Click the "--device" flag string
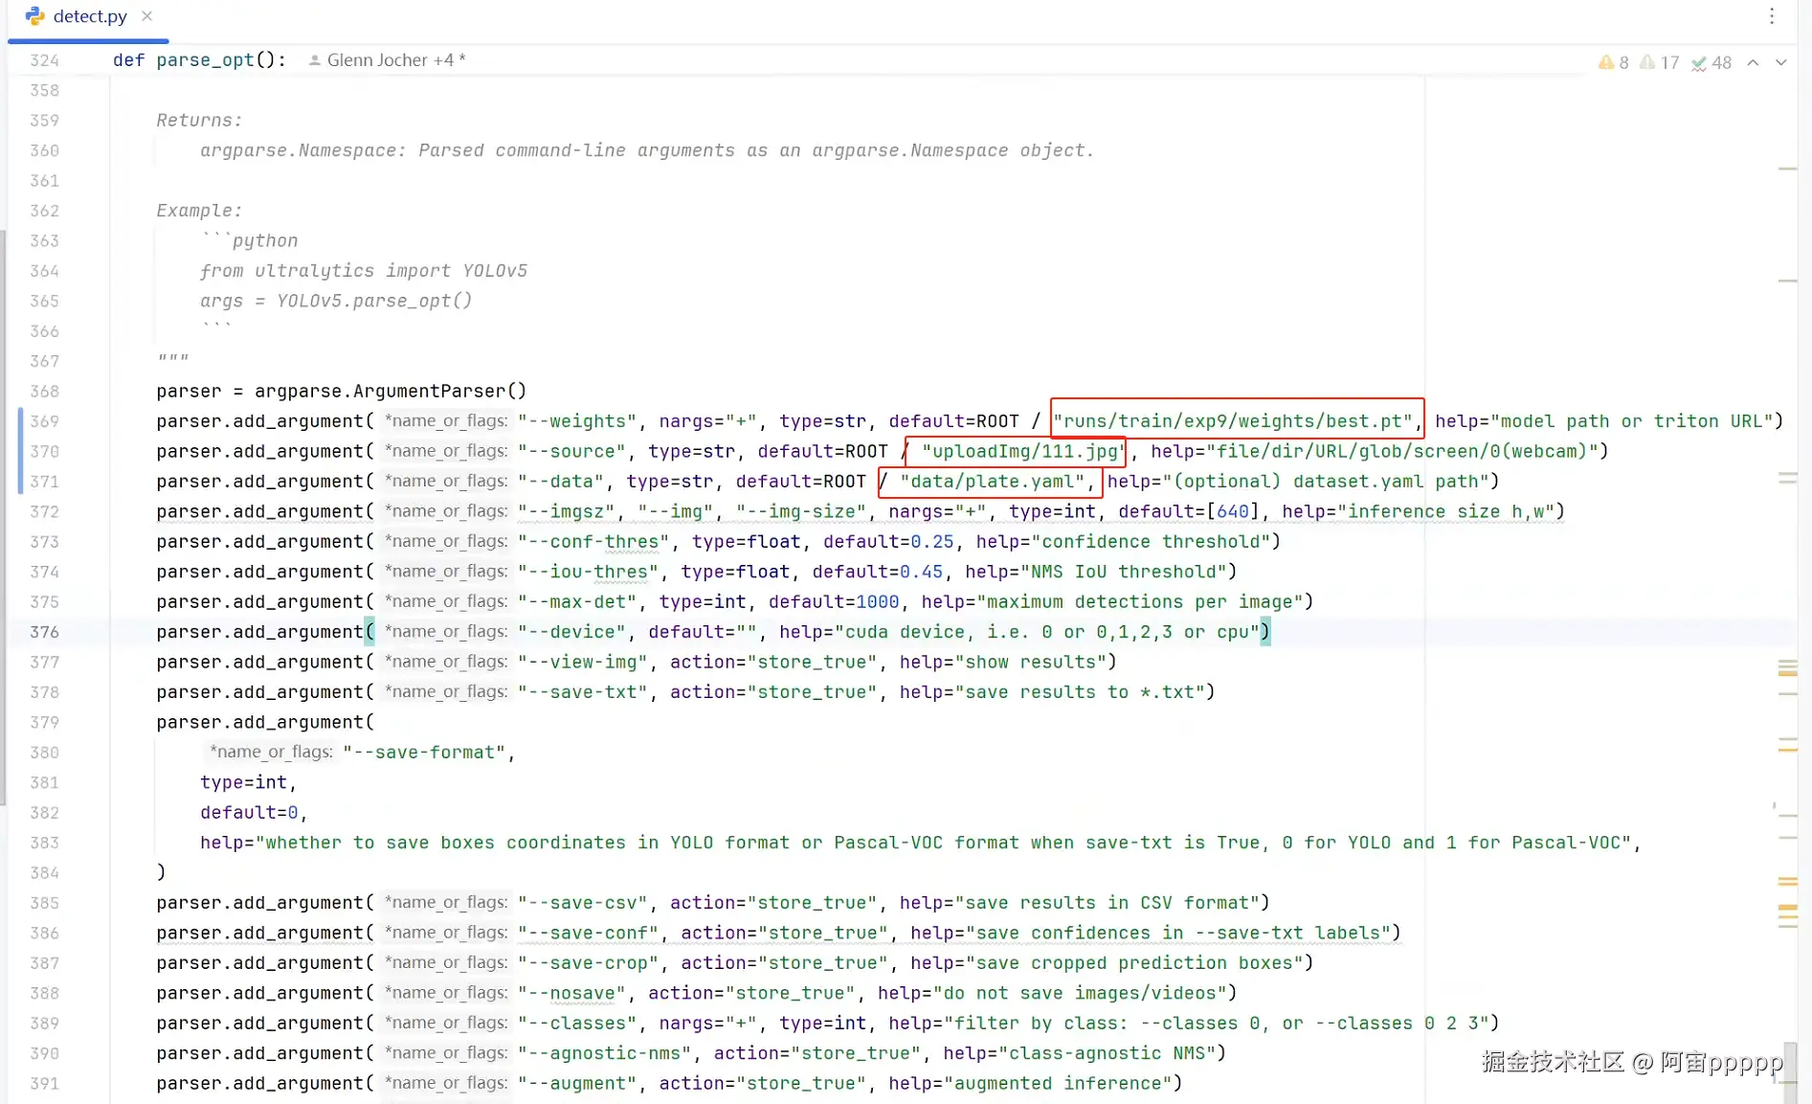This screenshot has width=1812, height=1104. click(x=571, y=632)
